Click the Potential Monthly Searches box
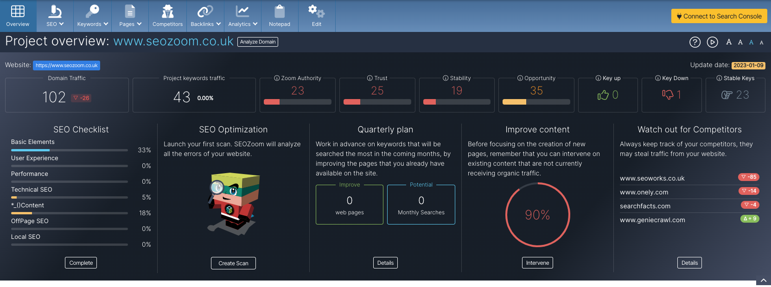Viewport: 771px width, 287px height. pyautogui.click(x=421, y=205)
